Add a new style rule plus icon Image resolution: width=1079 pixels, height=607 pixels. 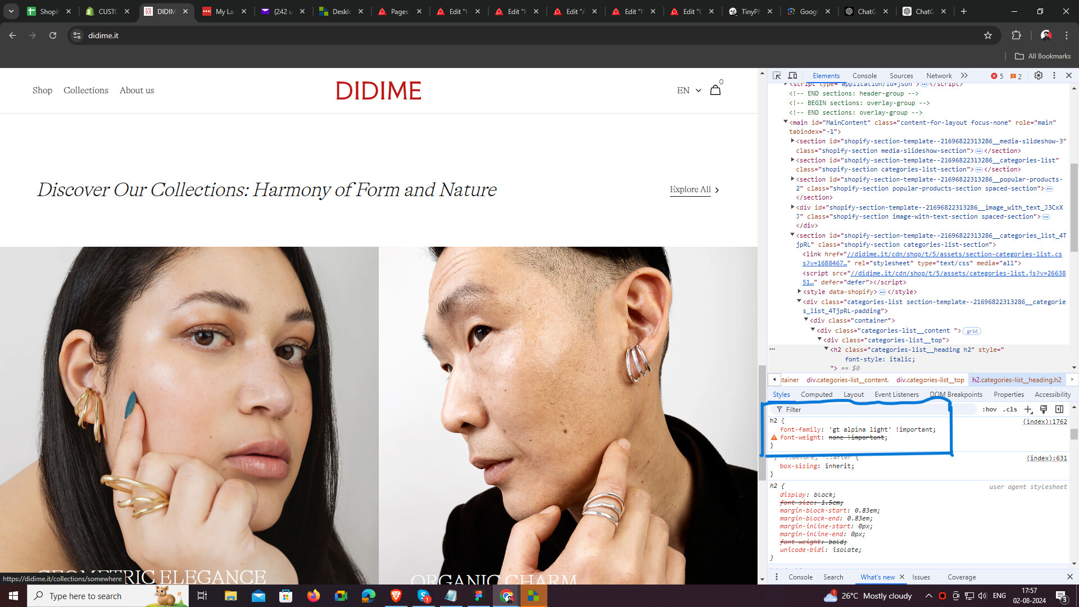(1028, 409)
